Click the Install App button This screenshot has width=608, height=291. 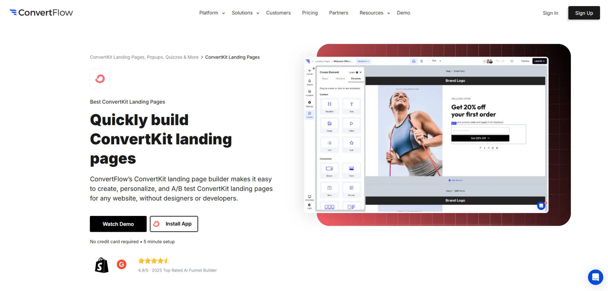[x=174, y=224]
